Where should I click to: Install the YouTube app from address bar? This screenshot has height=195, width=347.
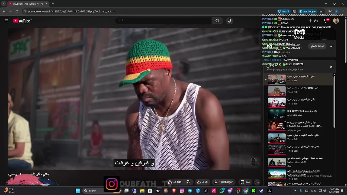pos(284,11)
